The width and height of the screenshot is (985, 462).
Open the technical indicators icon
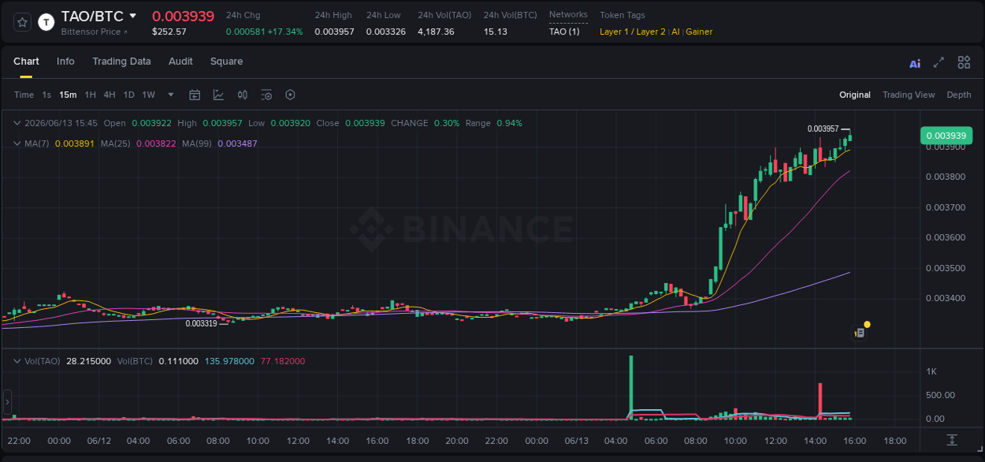pyautogui.click(x=218, y=95)
